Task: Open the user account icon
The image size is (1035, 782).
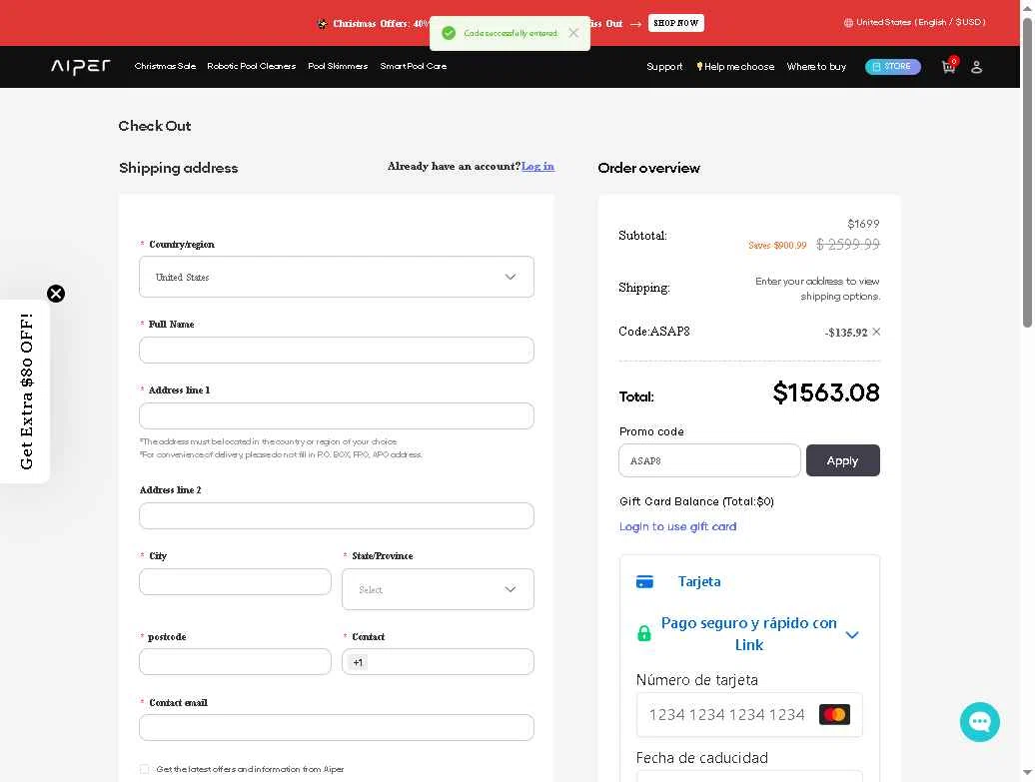Action: pos(976,67)
